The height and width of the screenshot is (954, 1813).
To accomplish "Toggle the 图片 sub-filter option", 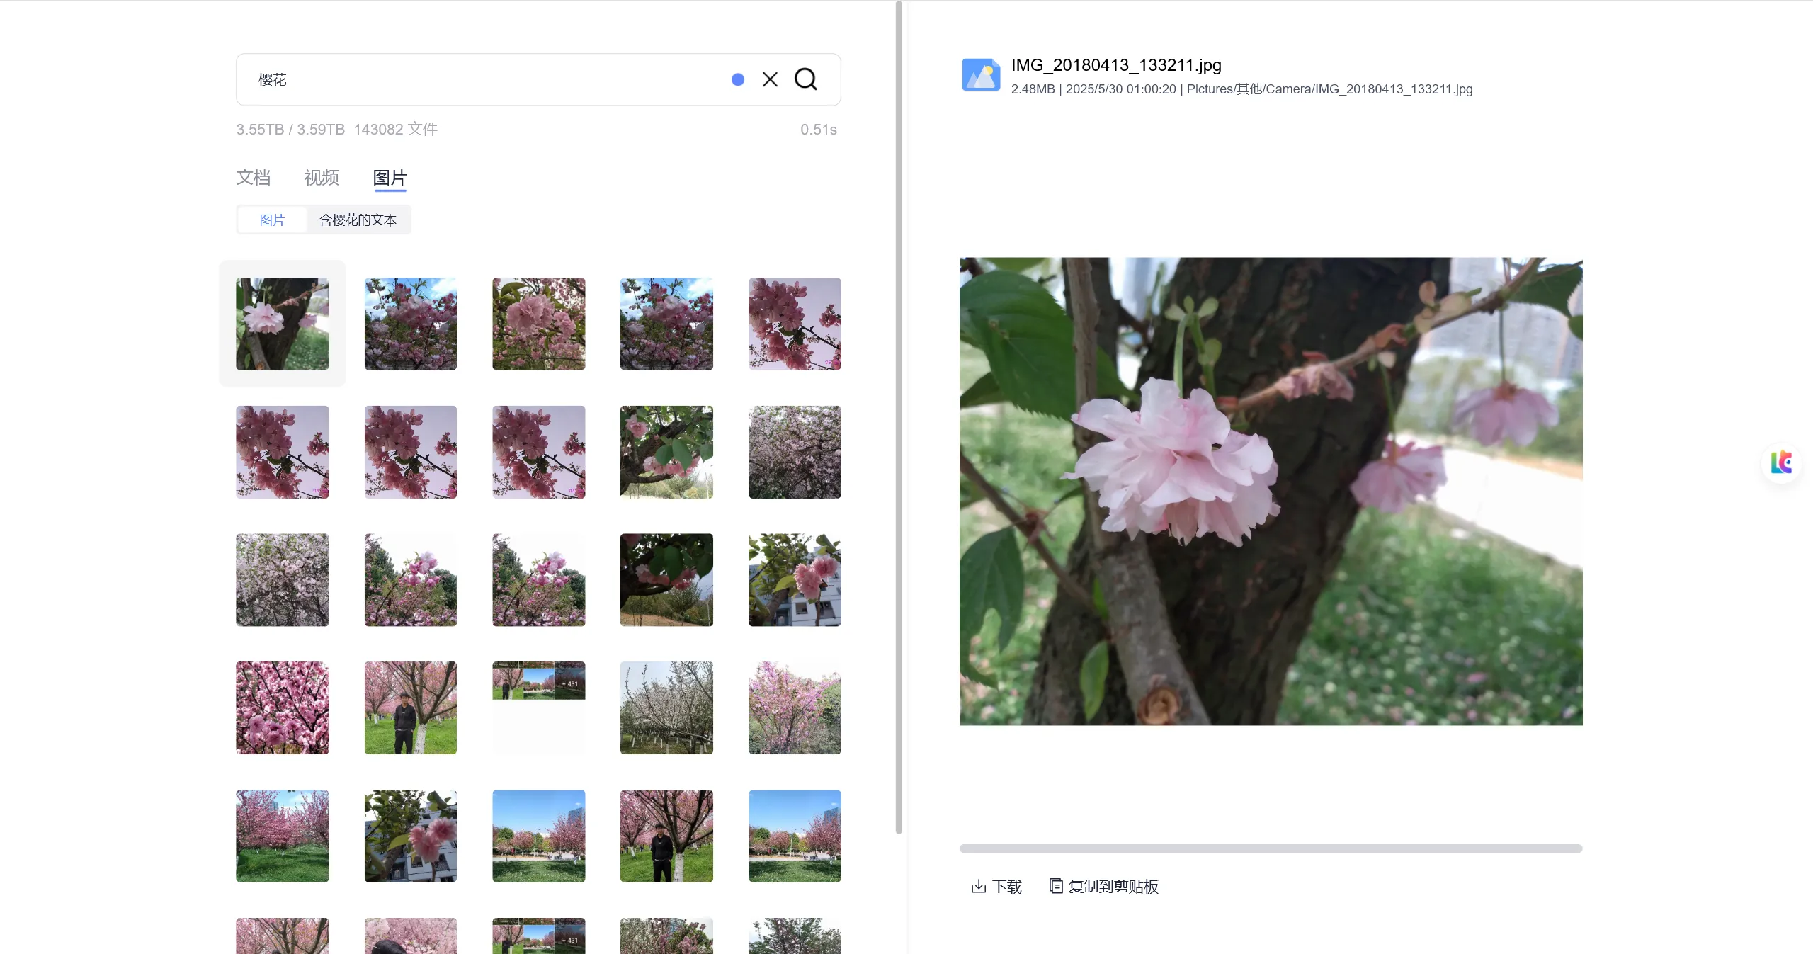I will pos(272,220).
